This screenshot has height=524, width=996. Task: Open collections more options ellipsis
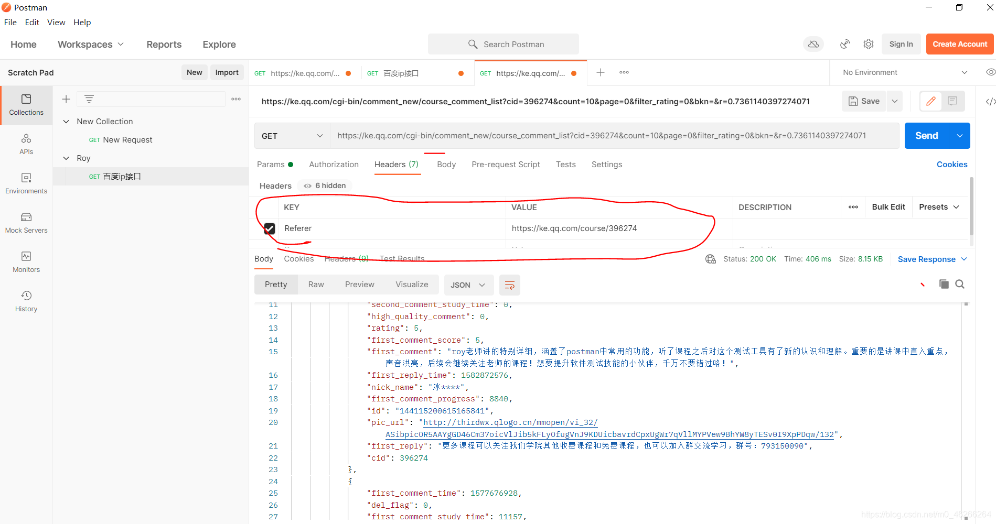click(236, 99)
